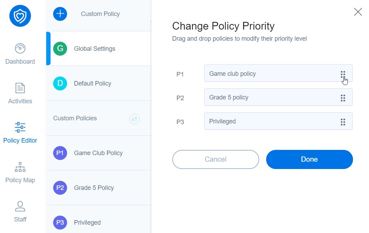The image size is (369, 233).
Task: Open the Policy Map view
Action: tap(20, 173)
